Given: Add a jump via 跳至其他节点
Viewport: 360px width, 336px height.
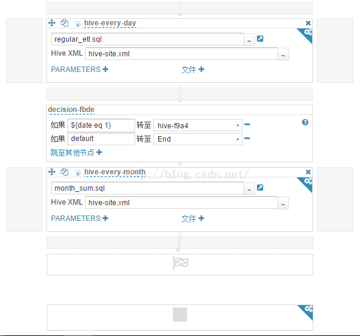Looking at the screenshot, I should pos(76,153).
